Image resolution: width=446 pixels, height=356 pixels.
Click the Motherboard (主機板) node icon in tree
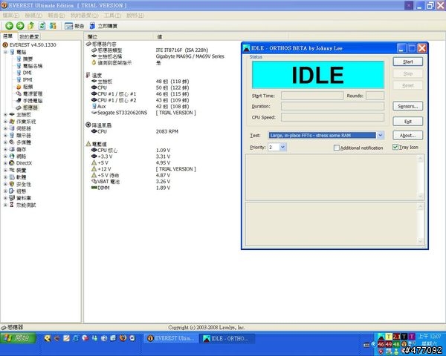click(12, 114)
